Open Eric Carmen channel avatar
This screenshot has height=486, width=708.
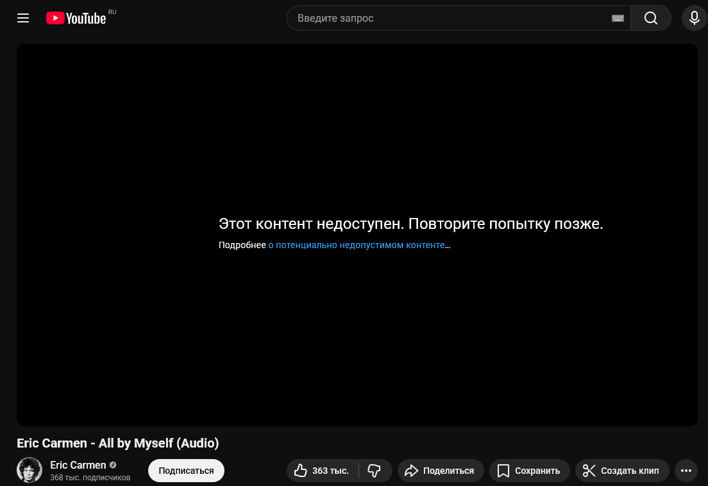(29, 470)
